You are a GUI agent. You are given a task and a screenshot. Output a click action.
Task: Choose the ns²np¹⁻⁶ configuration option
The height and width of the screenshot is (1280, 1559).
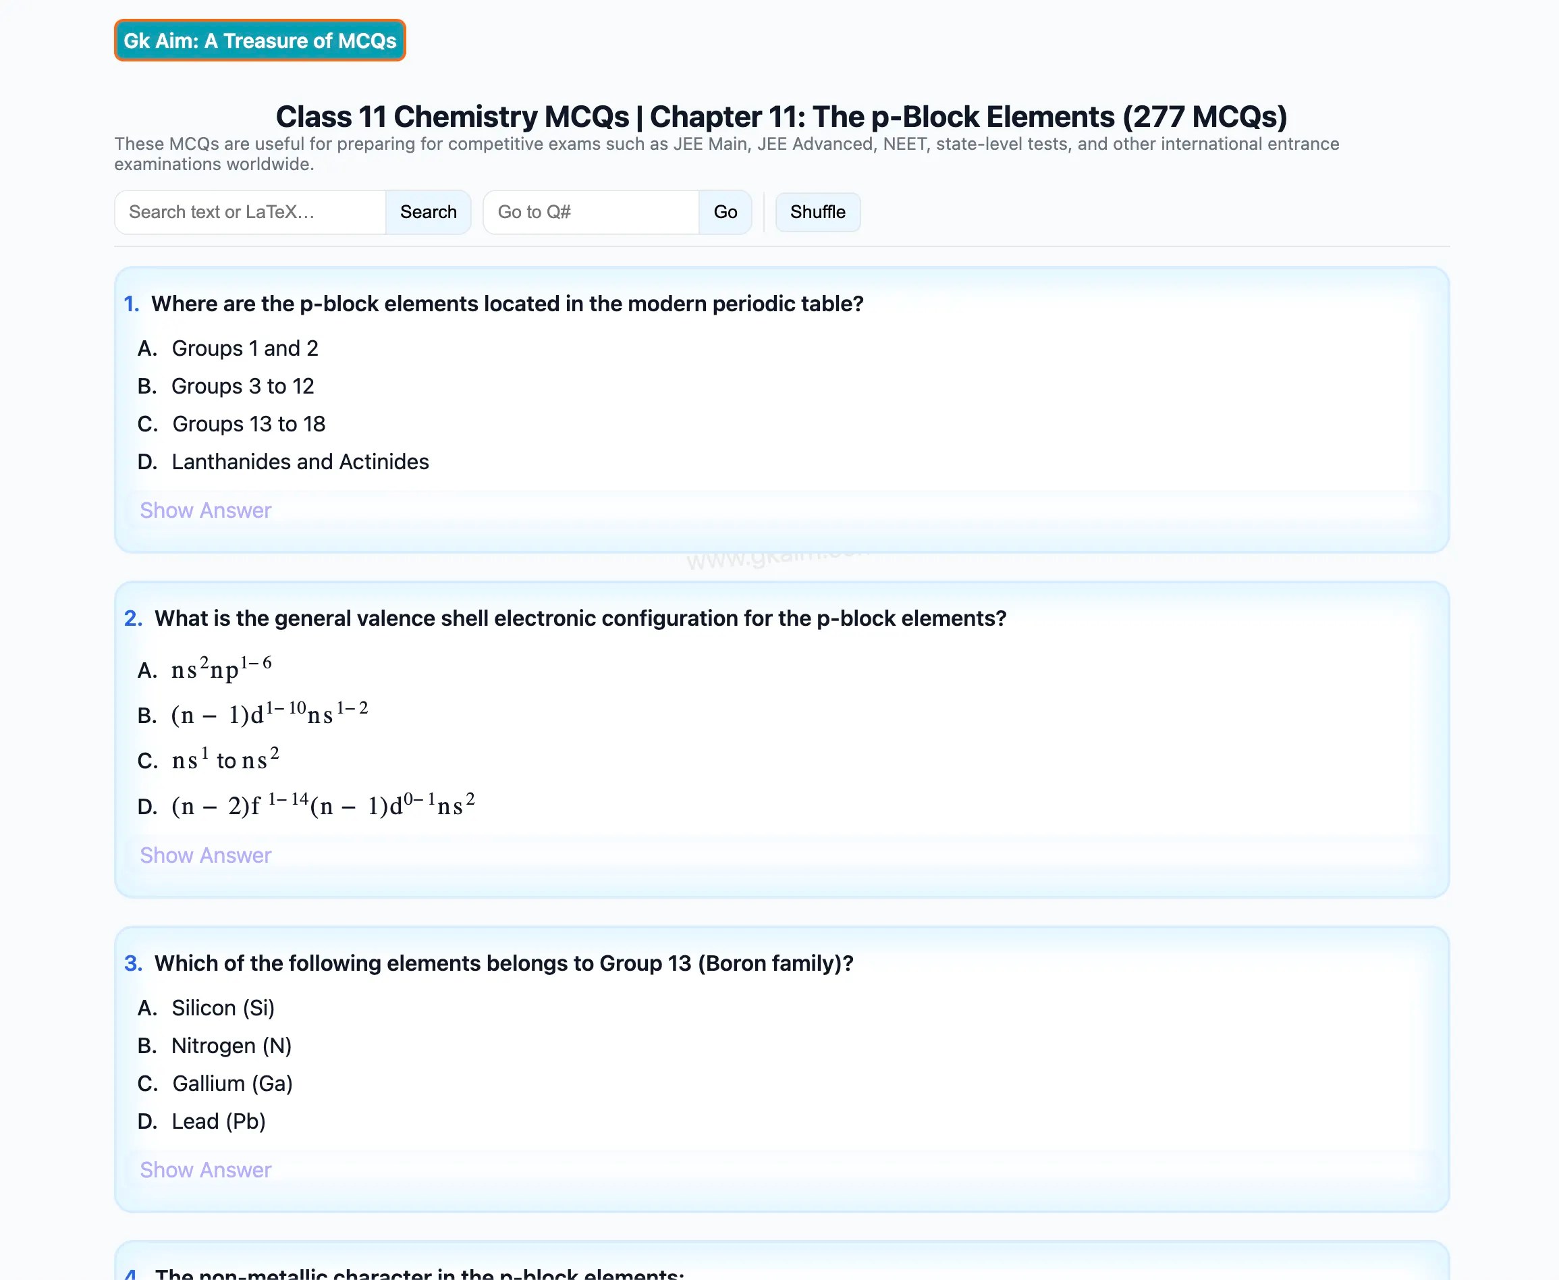point(221,670)
